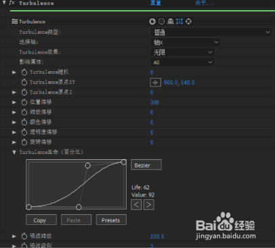
Task: Select the lower Bezier handle on curve
Action: click(79, 207)
